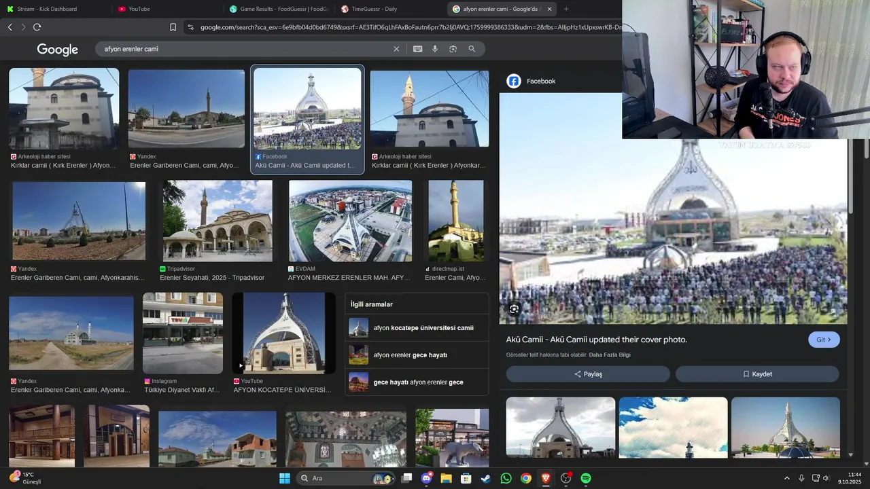Open the Facebook source link in preview
This screenshot has width=870, height=489.
531,81
